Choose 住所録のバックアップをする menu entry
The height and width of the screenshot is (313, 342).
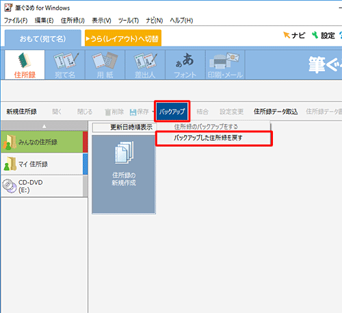(x=213, y=127)
